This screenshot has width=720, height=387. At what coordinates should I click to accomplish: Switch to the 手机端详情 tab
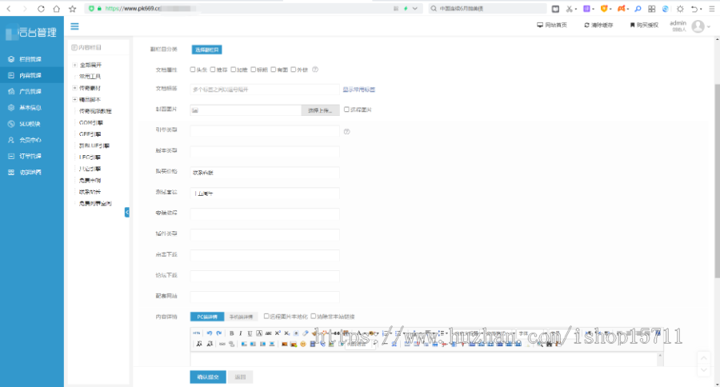point(241,317)
